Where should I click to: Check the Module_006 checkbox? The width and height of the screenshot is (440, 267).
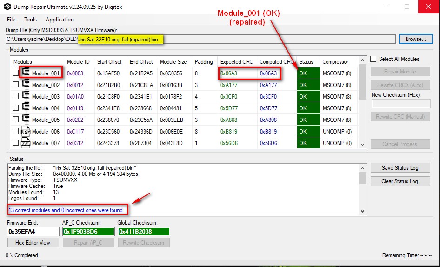(16, 131)
